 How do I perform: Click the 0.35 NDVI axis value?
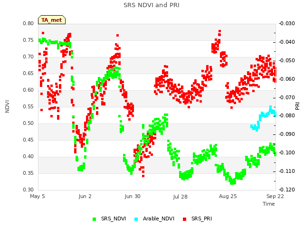coord(28,173)
